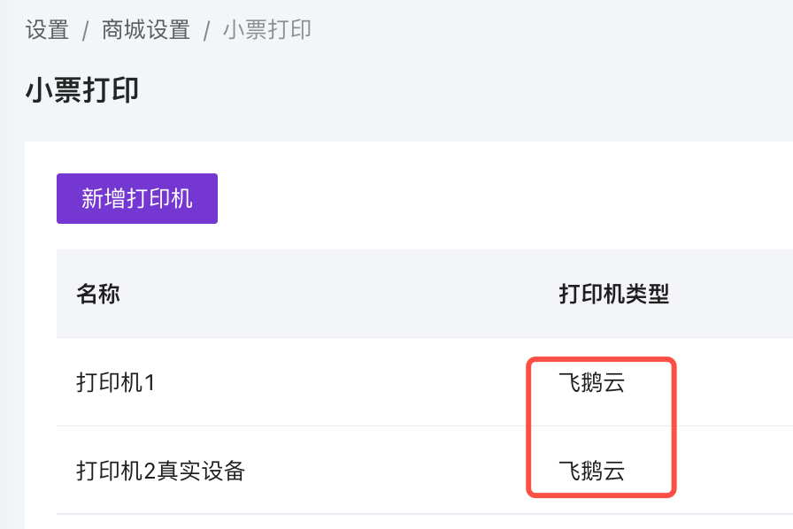Click 飞鹅云 type in 打印机1 row
The image size is (793, 529).
tap(591, 383)
